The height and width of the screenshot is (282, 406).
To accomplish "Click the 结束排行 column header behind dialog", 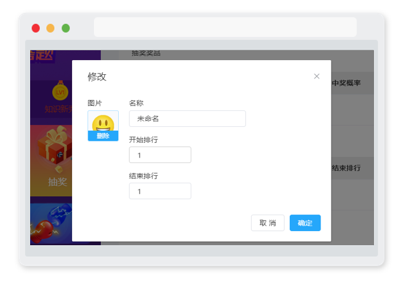I will (346, 168).
